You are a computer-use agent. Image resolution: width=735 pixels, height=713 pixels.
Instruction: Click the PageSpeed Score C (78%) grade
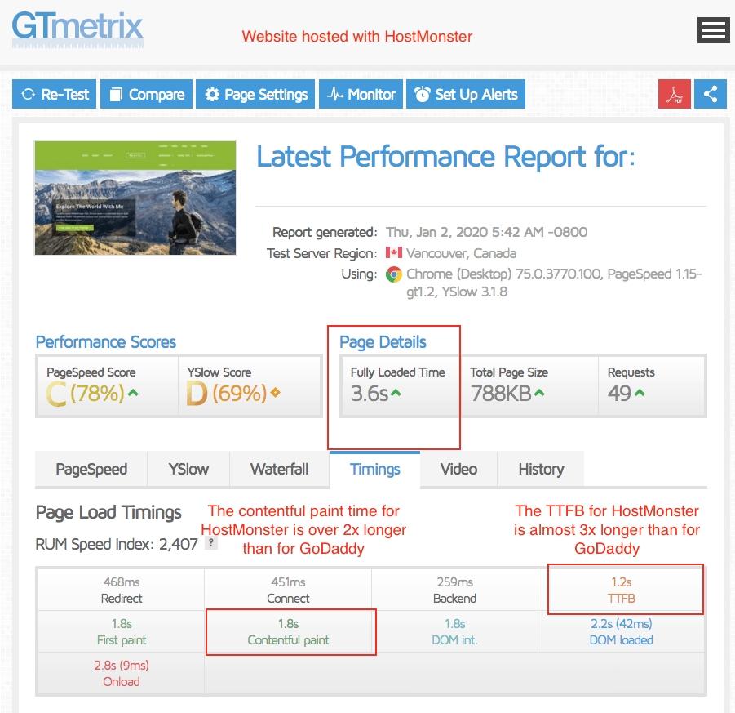86,393
